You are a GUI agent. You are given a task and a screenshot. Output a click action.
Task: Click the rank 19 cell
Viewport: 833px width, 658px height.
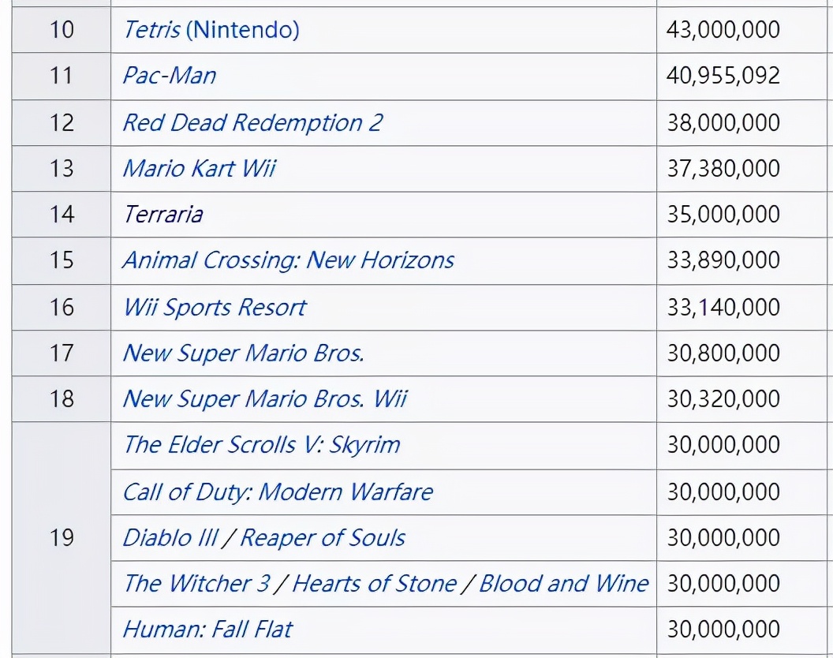tap(62, 537)
